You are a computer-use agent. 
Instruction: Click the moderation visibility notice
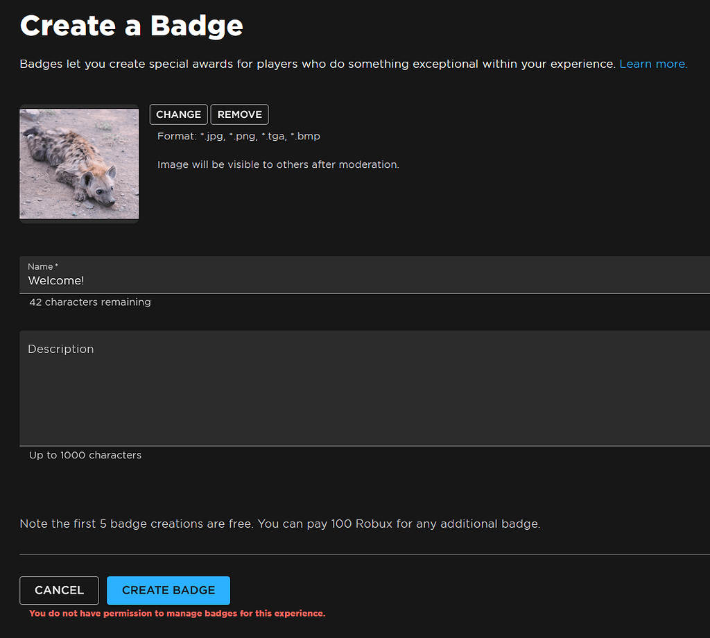278,164
